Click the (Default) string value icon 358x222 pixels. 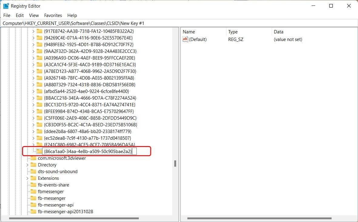pos(185,39)
